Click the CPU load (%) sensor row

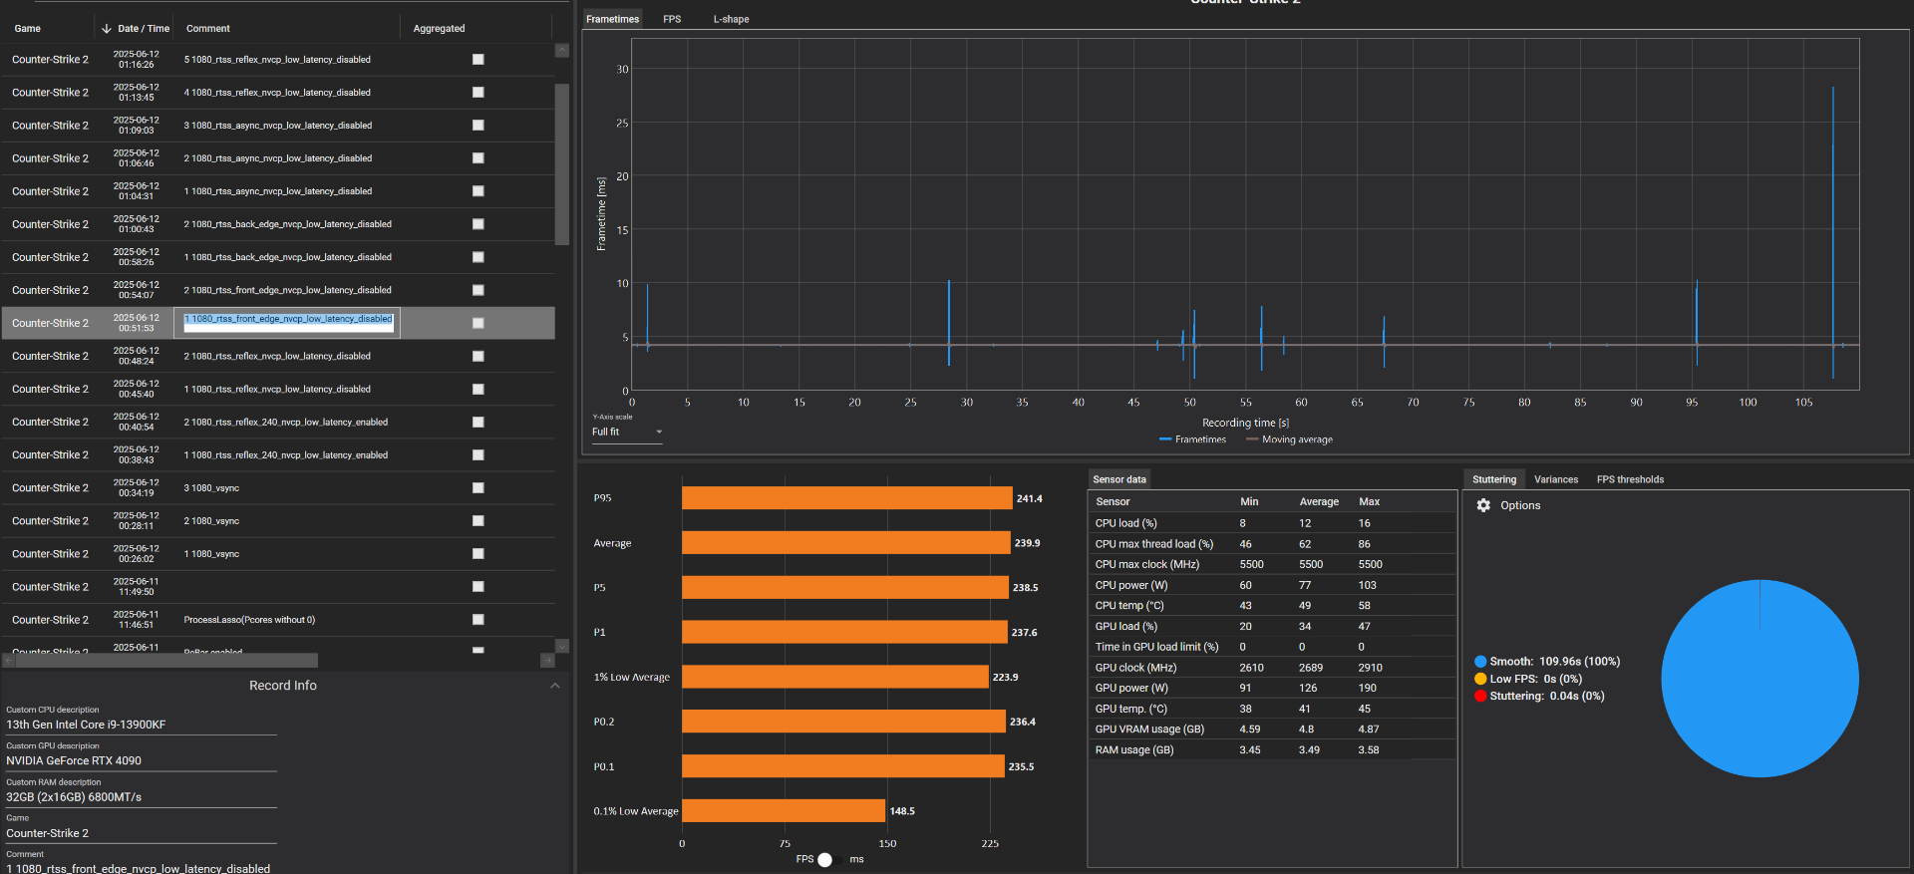[x=1272, y=523]
